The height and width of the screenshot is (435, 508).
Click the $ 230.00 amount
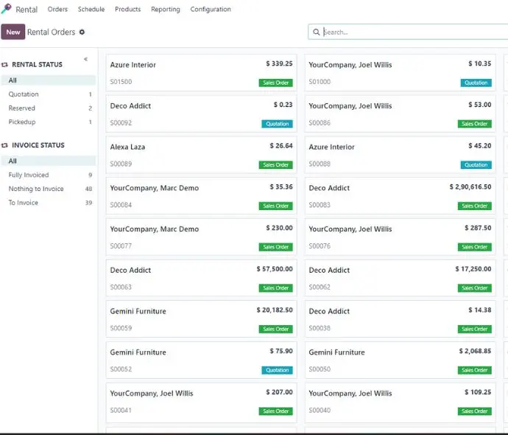point(279,228)
